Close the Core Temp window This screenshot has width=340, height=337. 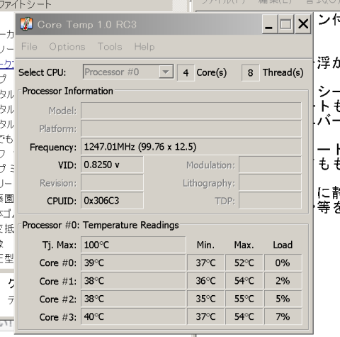(x=303, y=24)
